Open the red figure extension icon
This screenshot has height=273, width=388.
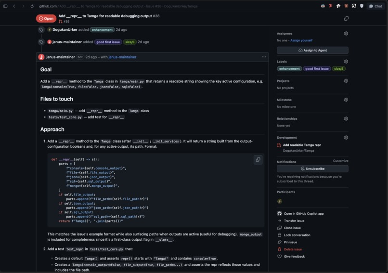click(x=331, y=6)
